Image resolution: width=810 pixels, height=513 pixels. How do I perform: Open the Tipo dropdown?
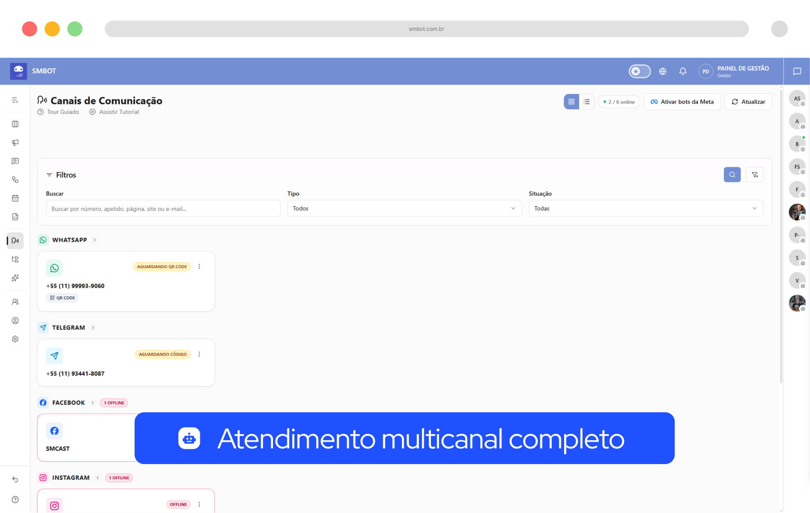(x=404, y=209)
